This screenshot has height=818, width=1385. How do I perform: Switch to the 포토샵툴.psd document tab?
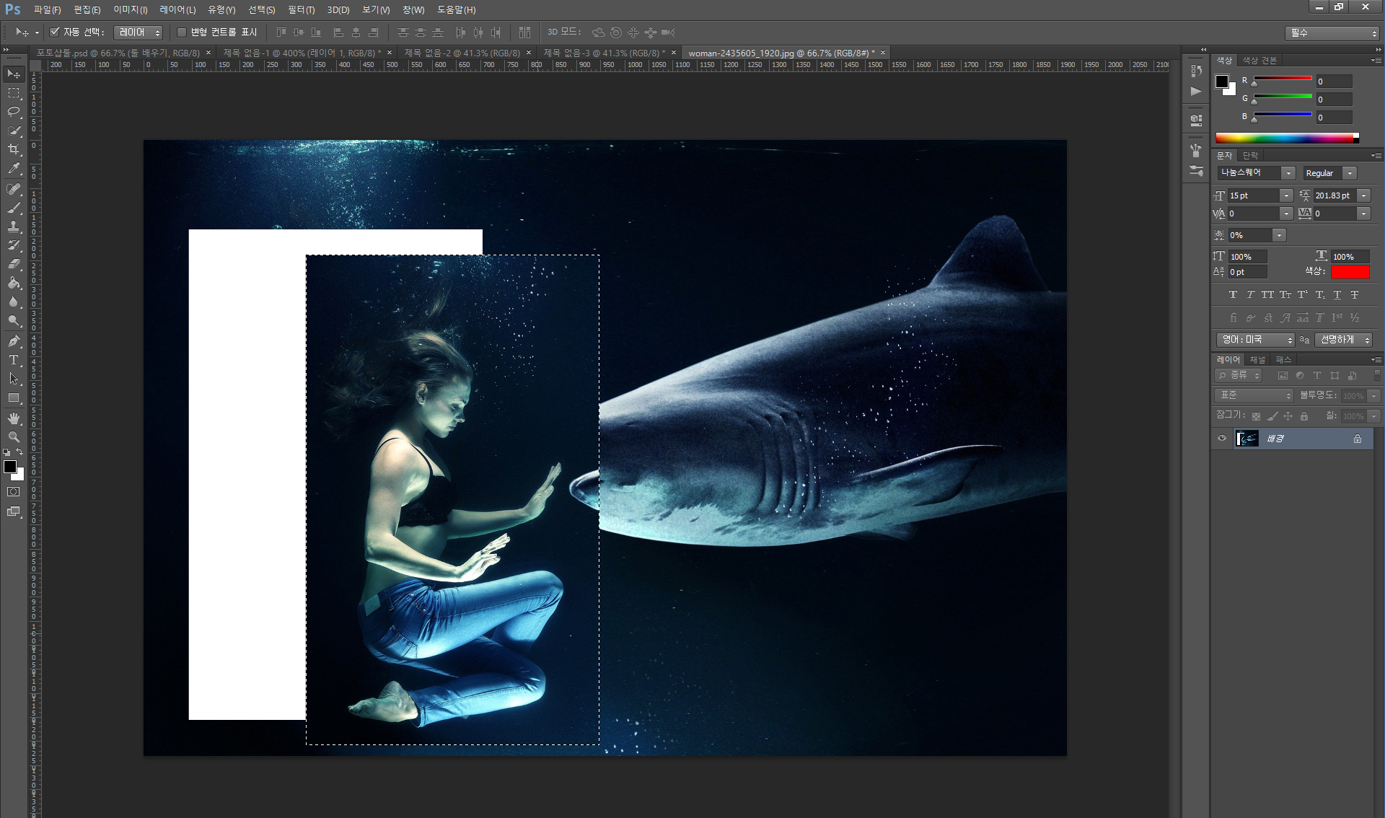tap(118, 53)
